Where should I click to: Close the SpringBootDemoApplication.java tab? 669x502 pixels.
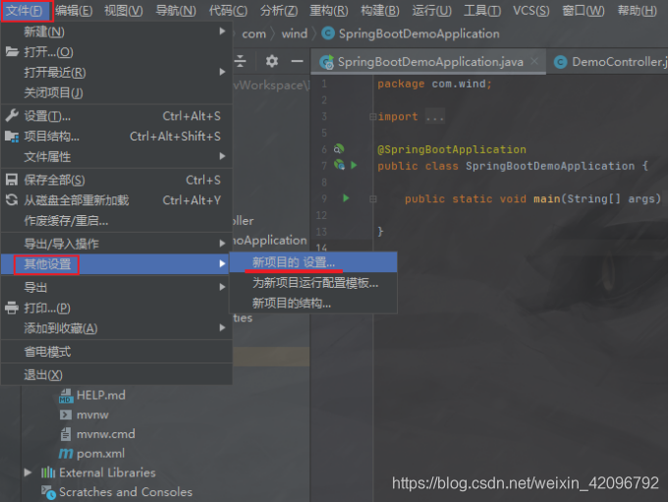point(534,62)
